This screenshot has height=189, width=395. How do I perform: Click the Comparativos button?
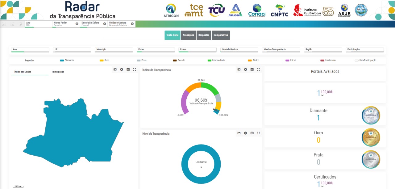point(221,35)
